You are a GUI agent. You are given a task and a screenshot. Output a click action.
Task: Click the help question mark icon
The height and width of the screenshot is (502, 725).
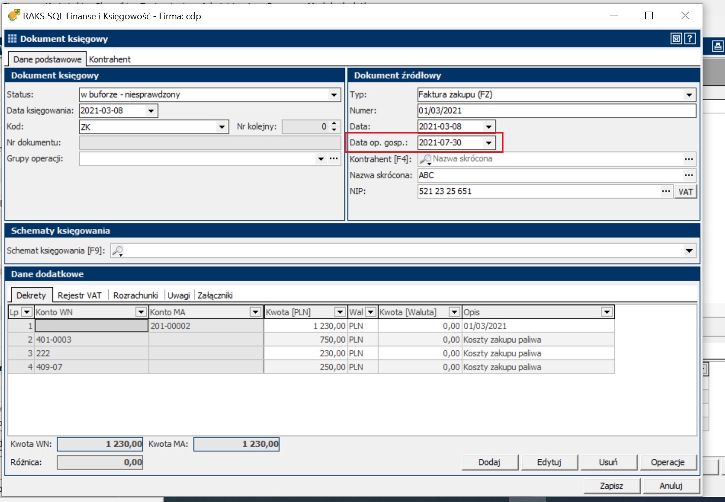tap(689, 39)
